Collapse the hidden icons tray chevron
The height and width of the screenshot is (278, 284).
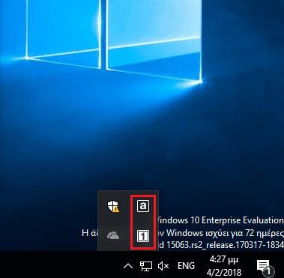[x=128, y=266]
